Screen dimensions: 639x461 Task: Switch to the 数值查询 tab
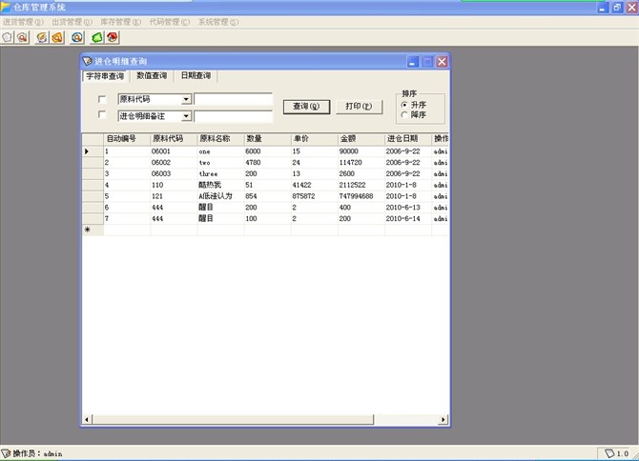click(152, 75)
